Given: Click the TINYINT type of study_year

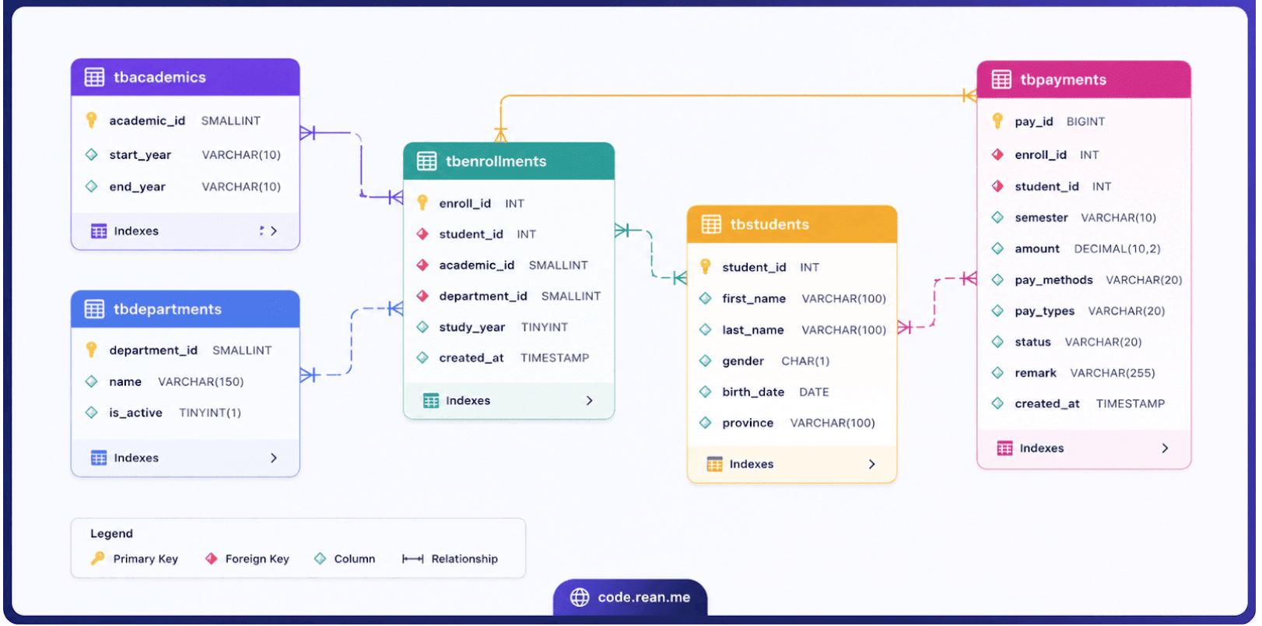Looking at the screenshot, I should pyautogui.click(x=545, y=327).
